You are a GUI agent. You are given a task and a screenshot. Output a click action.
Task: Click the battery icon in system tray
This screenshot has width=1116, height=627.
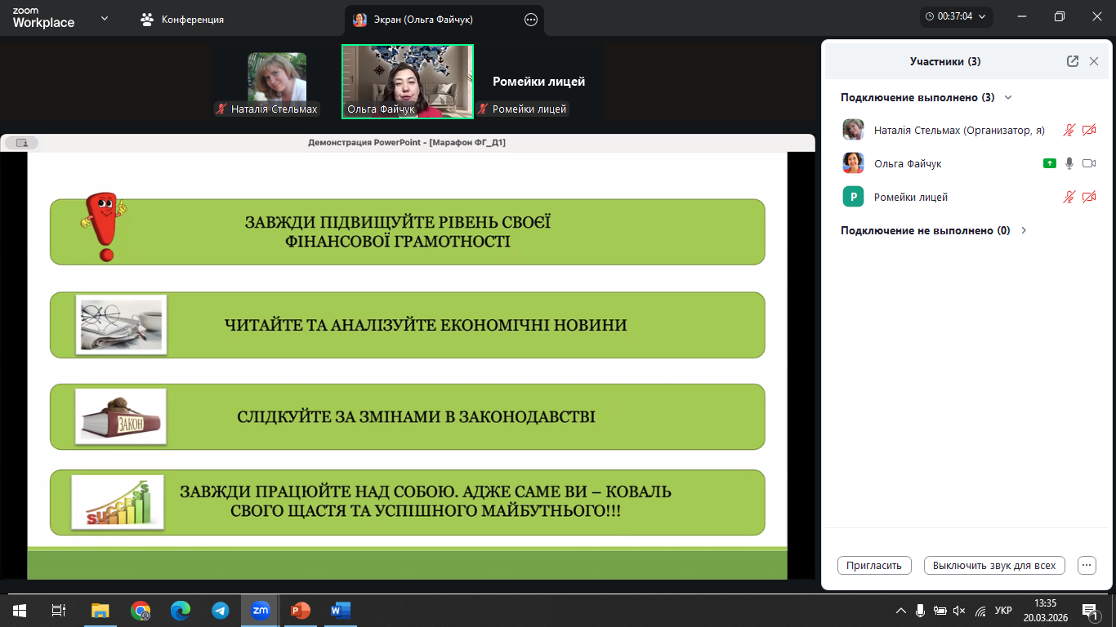click(940, 611)
